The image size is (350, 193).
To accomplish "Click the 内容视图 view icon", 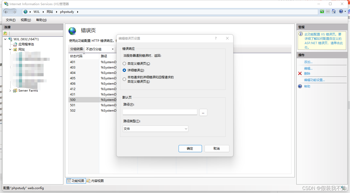I will tap(89, 181).
